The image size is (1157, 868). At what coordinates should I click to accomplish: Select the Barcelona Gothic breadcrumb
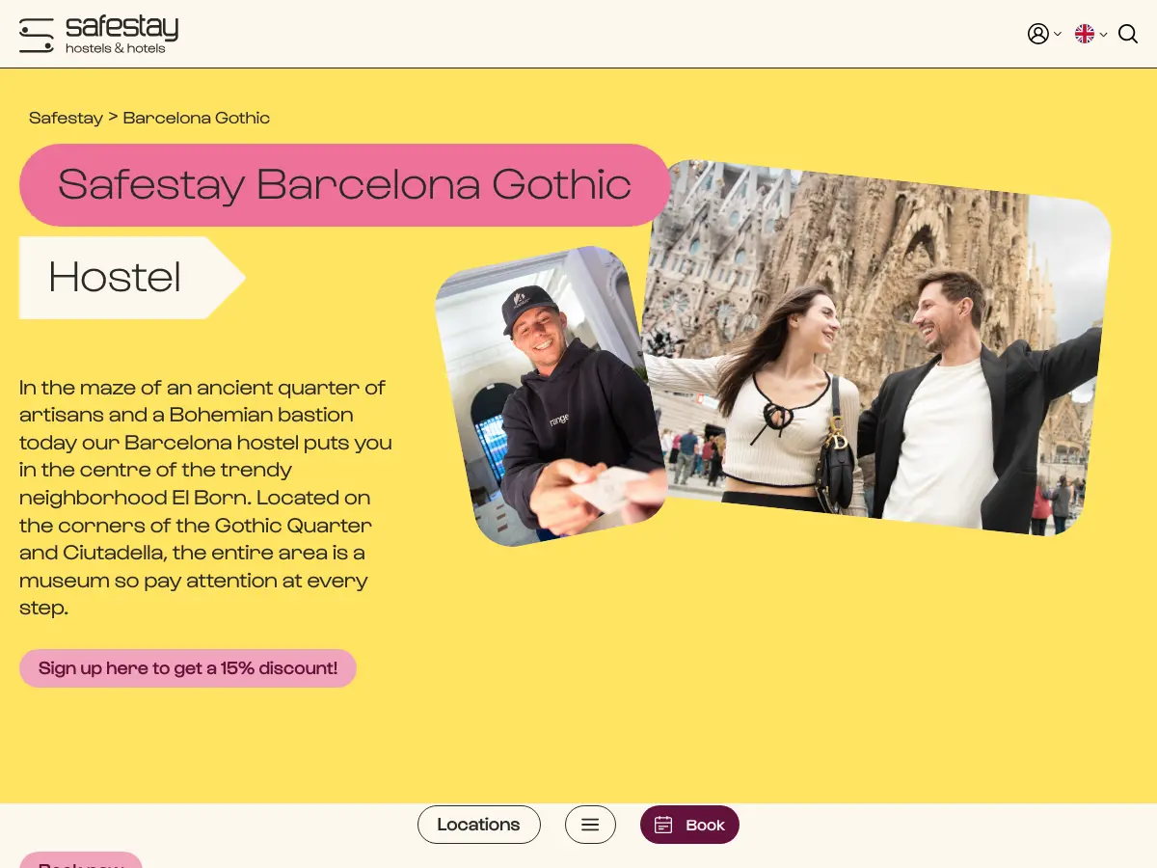(x=197, y=118)
